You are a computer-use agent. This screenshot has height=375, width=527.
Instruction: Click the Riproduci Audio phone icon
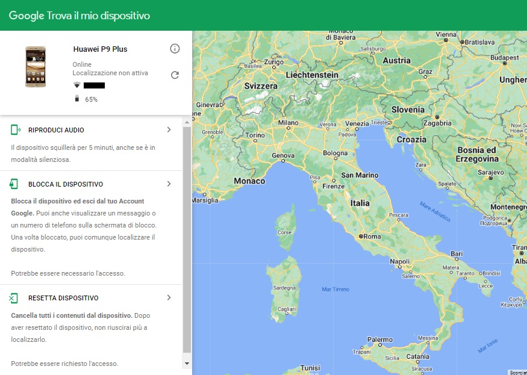[x=15, y=129]
